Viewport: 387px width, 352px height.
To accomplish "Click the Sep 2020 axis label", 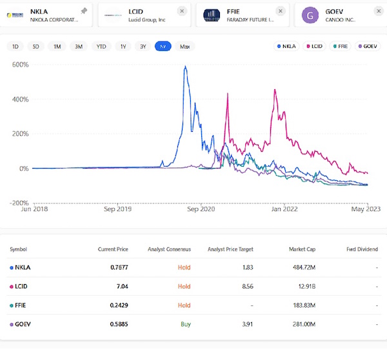I will pyautogui.click(x=201, y=209).
